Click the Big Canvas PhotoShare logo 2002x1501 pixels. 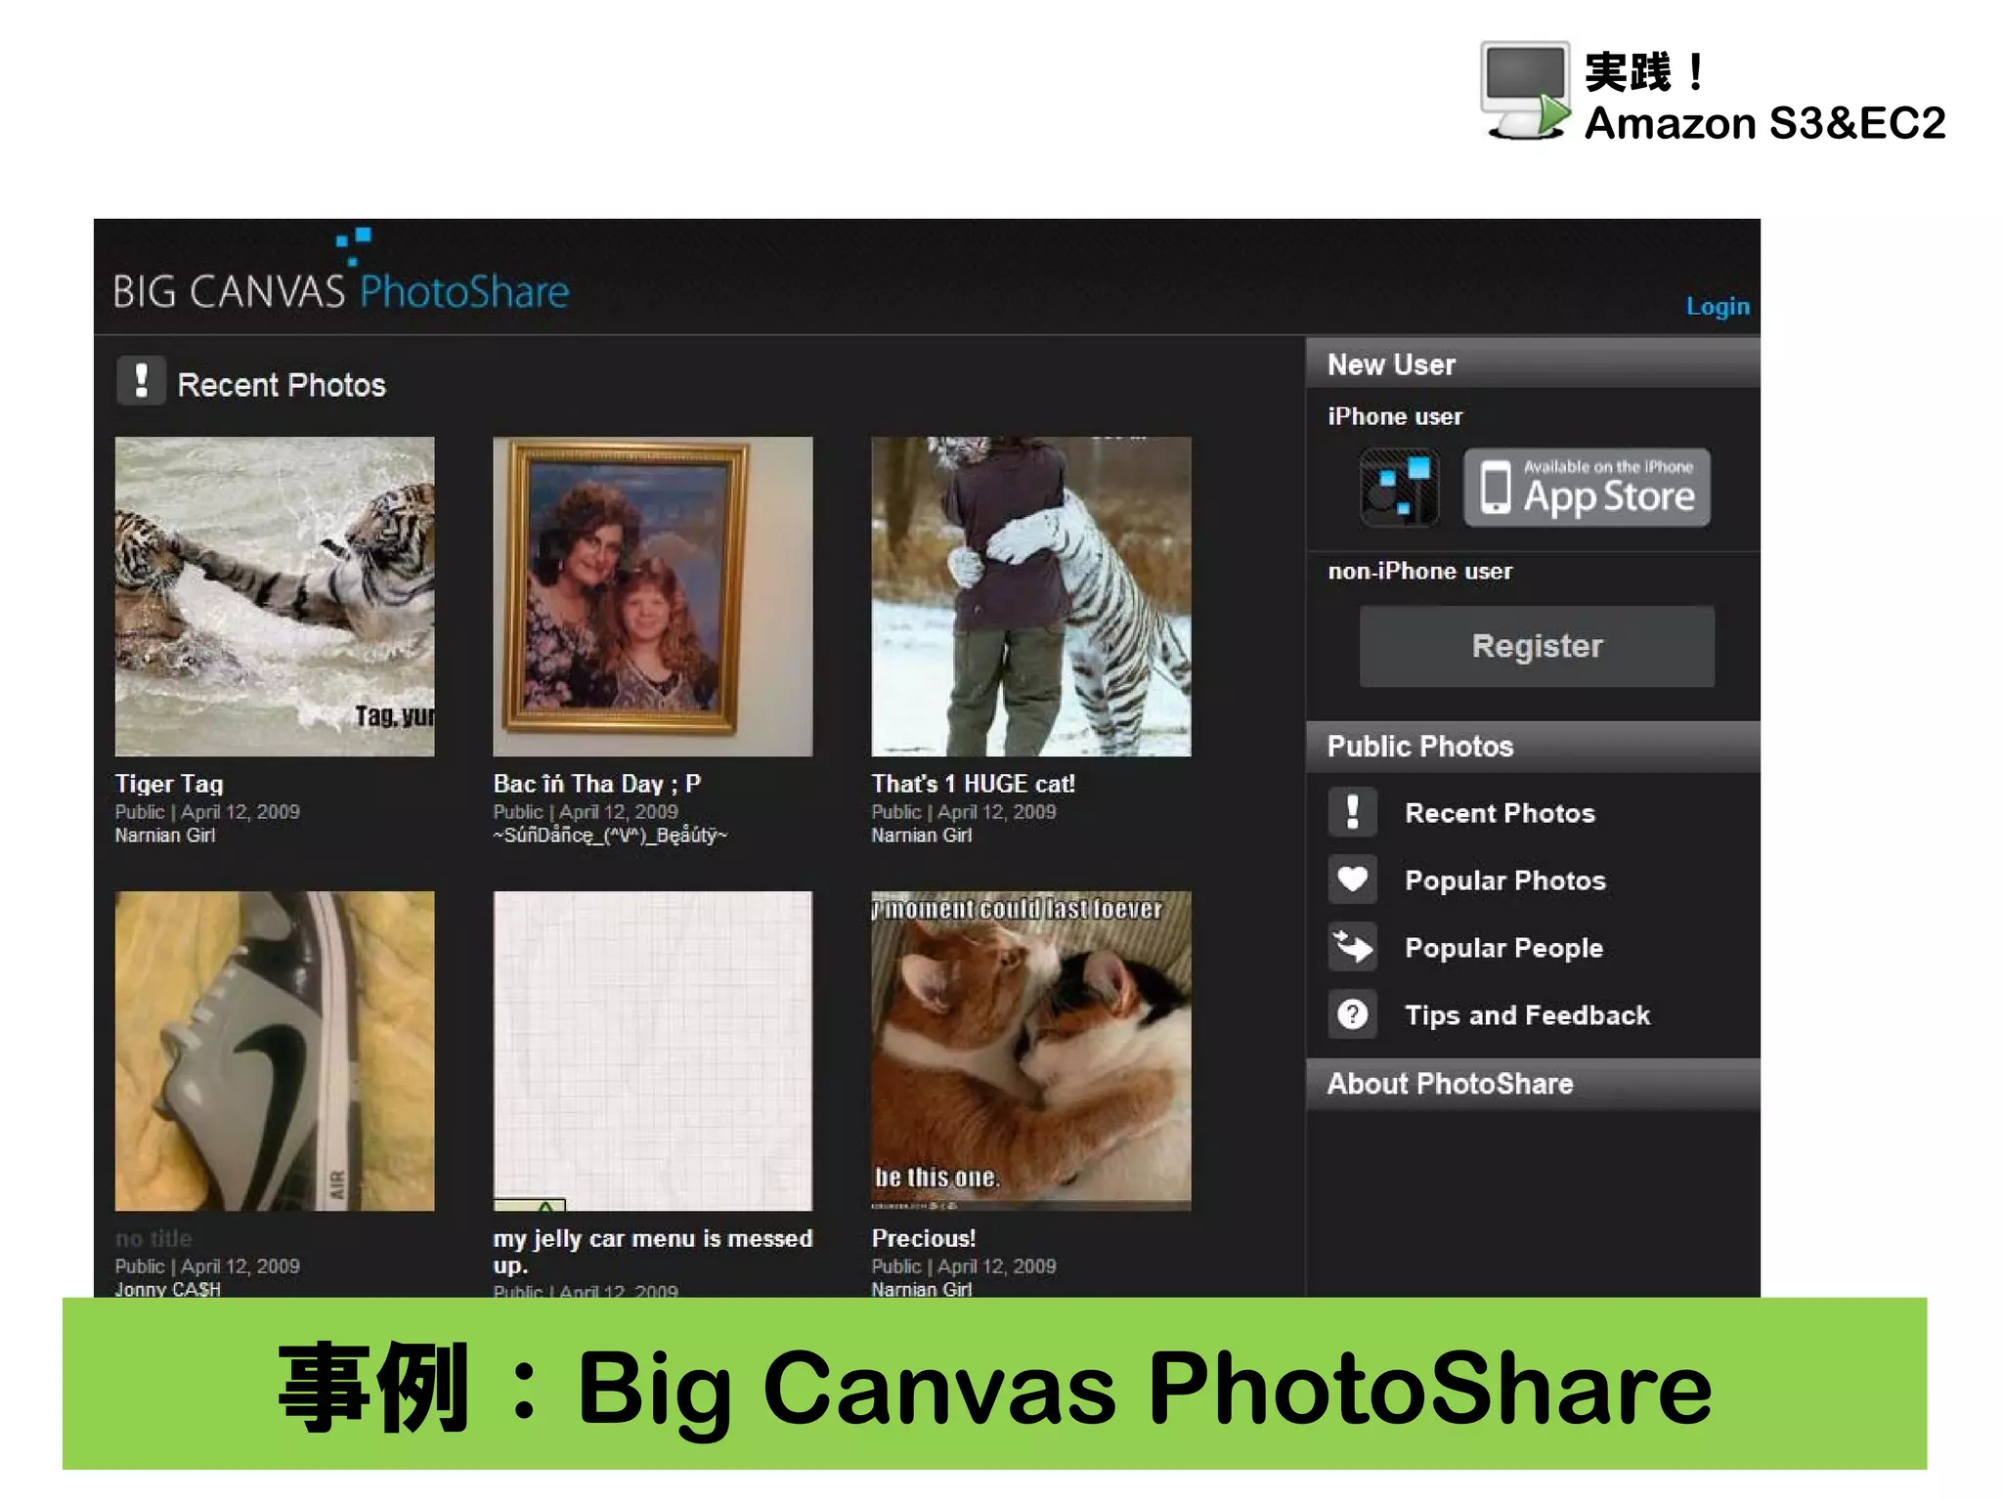pos(341,281)
